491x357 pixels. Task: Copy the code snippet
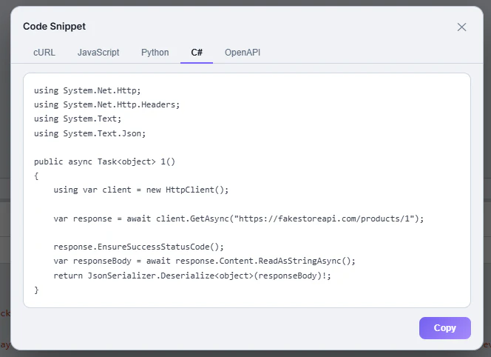444,328
